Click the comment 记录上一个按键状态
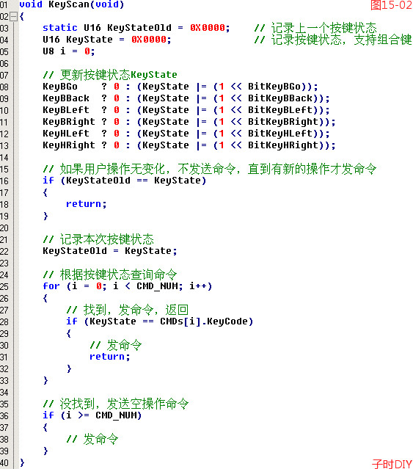Screen dimensions: 413x469 315,28
